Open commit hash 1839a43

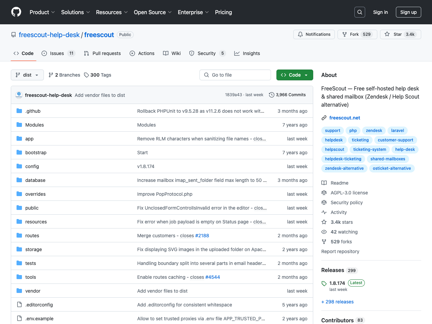click(x=234, y=95)
